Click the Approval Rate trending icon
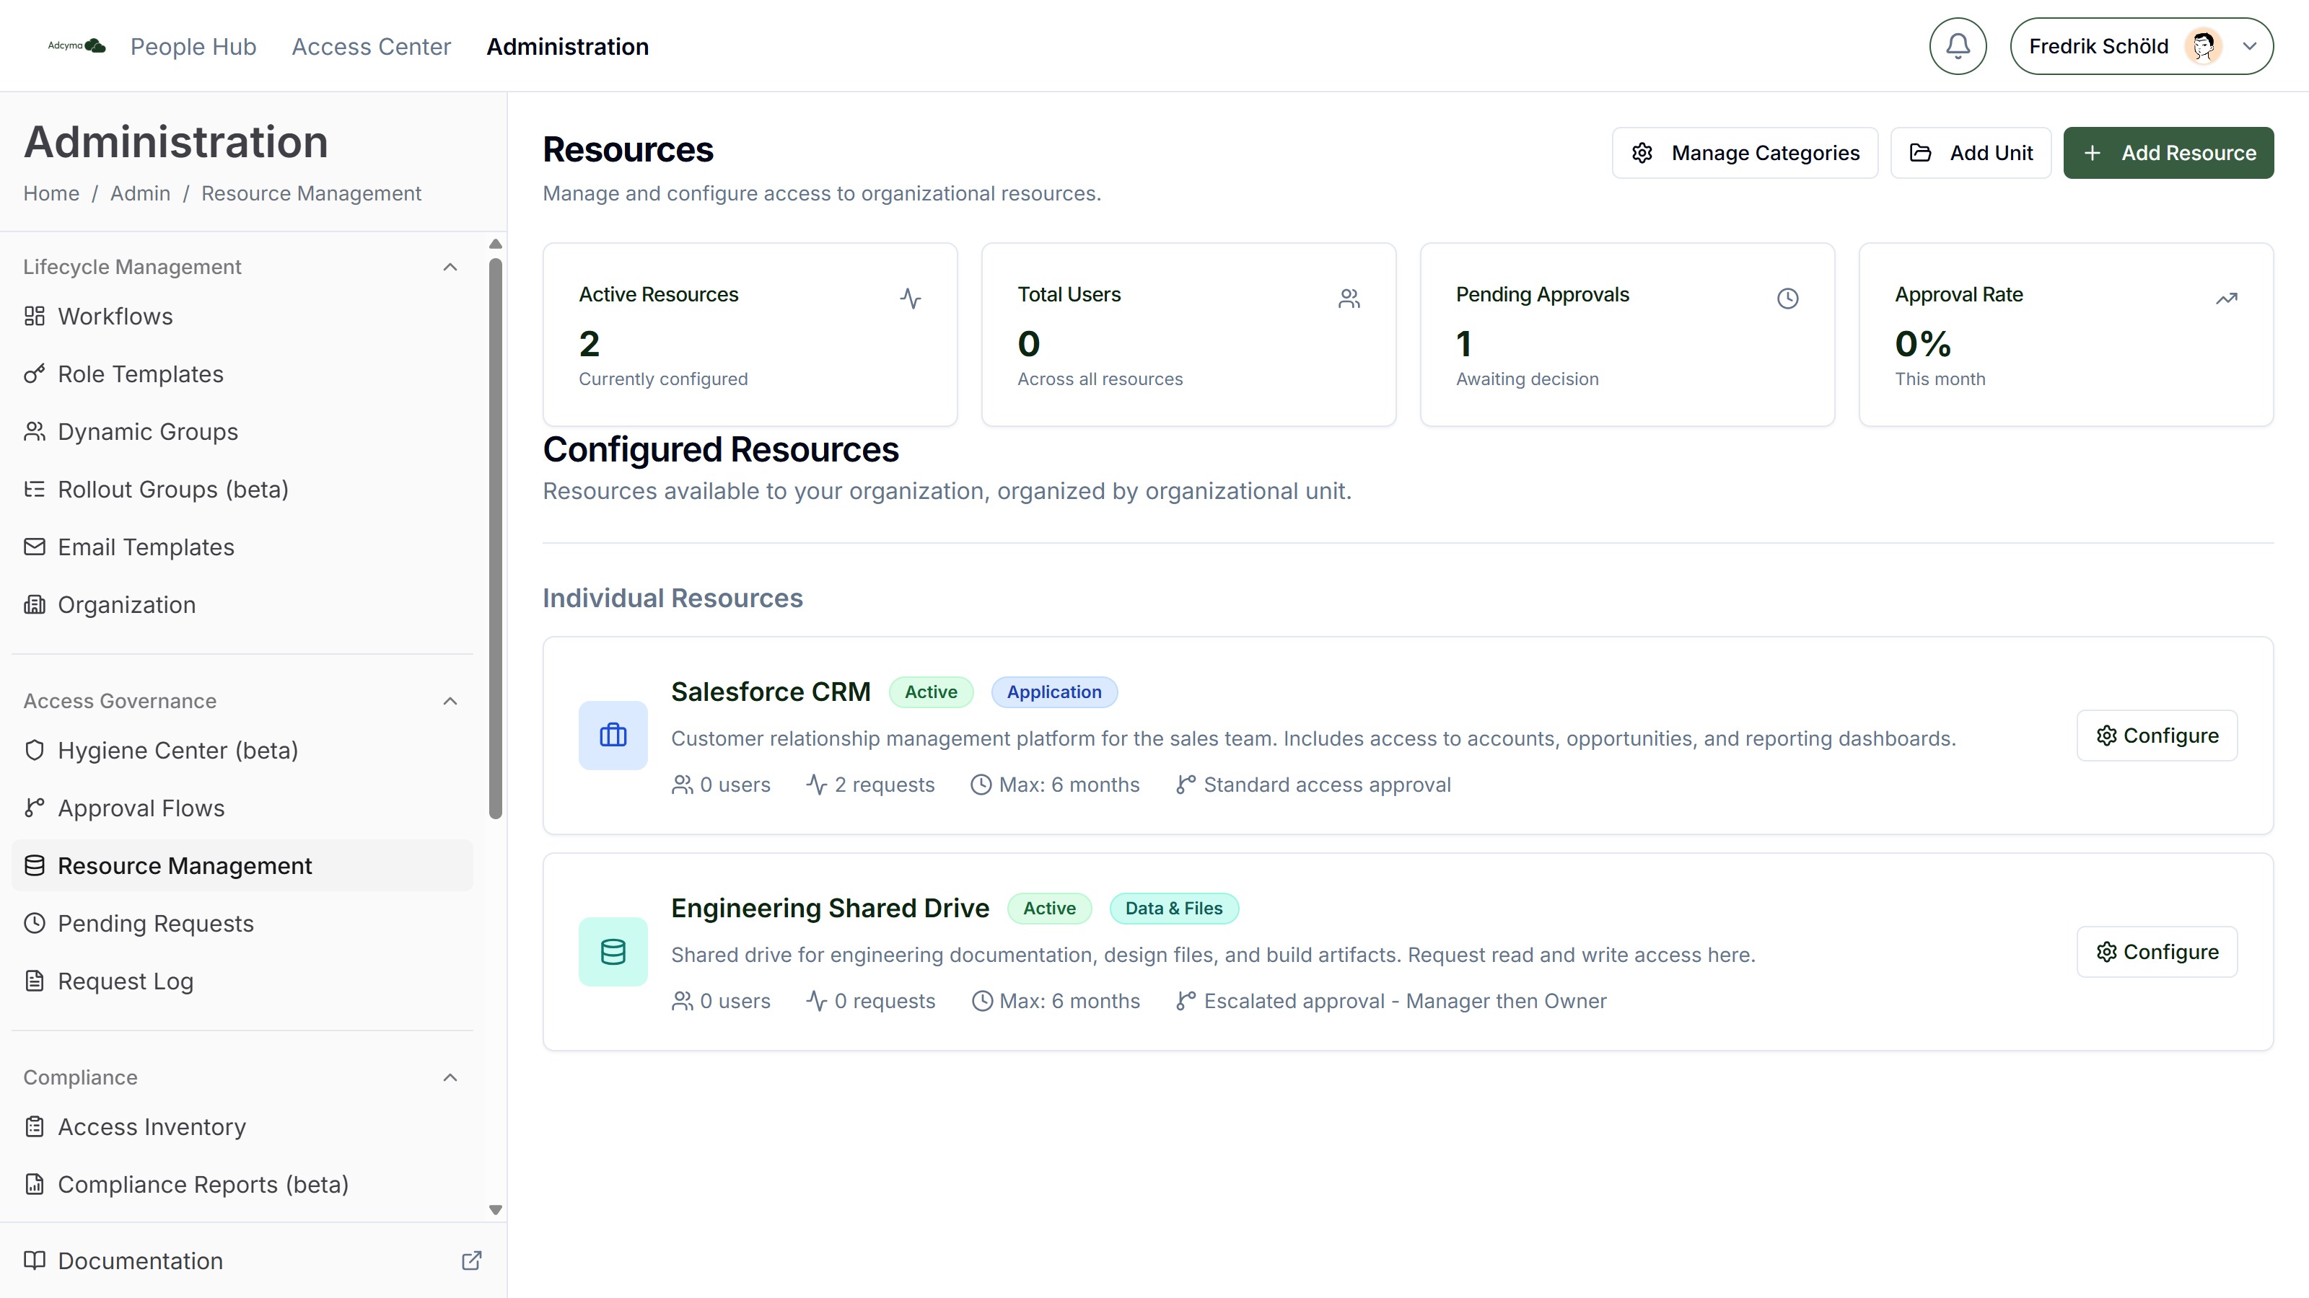Viewport: 2309px width, 1298px height. click(x=2227, y=299)
